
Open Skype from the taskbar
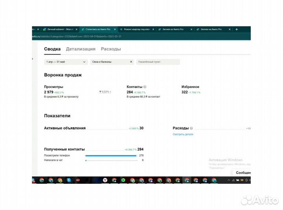pos(69,180)
